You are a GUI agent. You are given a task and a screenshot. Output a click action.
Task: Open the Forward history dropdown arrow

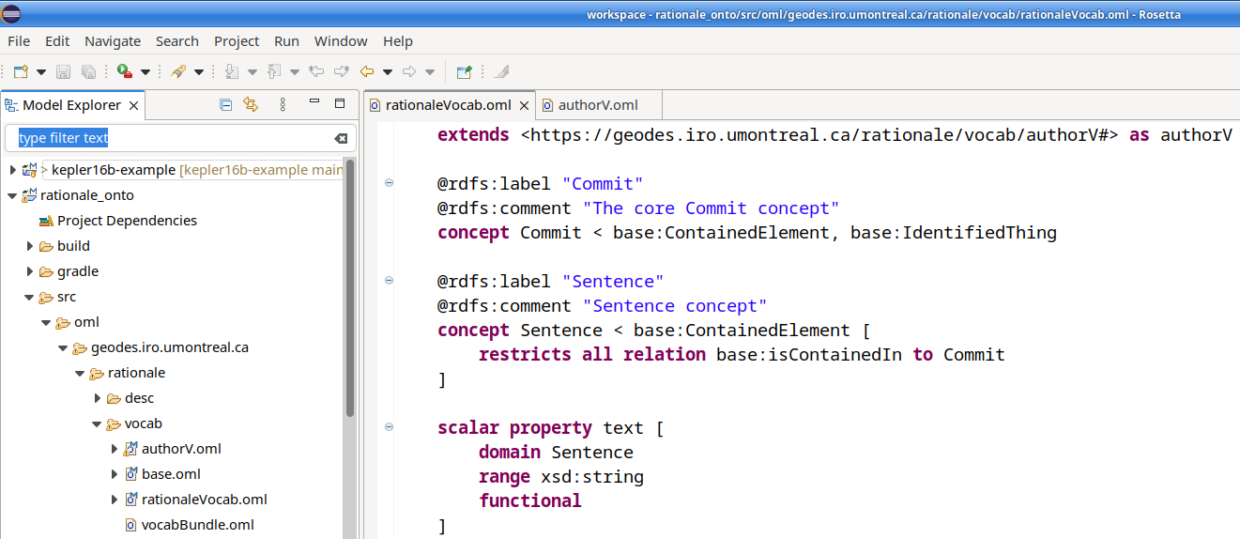(x=430, y=72)
